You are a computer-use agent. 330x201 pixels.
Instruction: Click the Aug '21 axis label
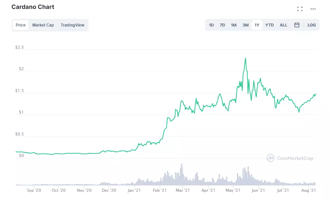click(308, 190)
